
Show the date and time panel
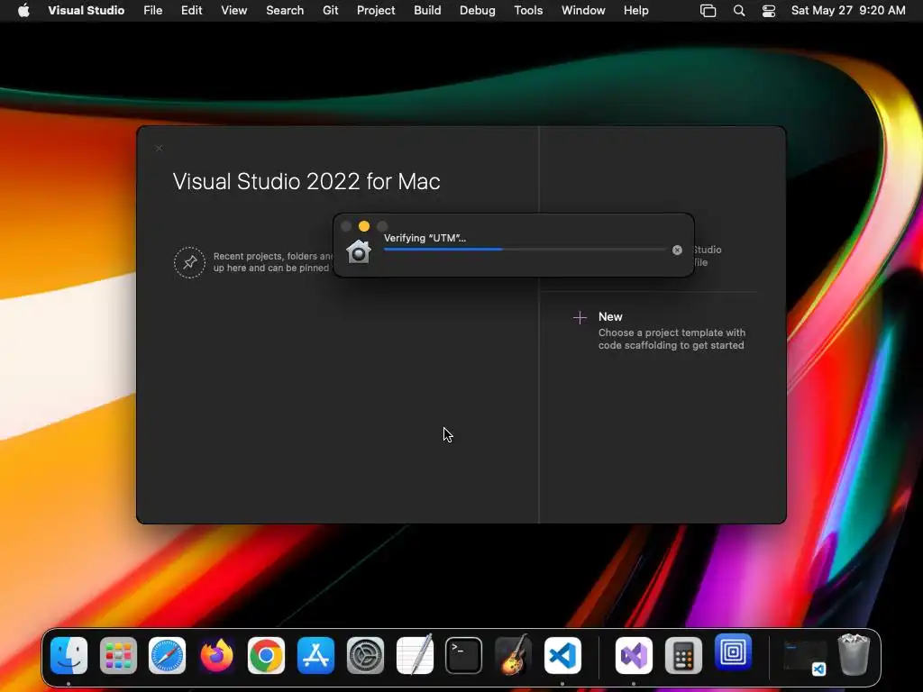point(847,11)
